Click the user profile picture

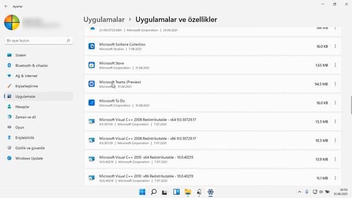click(x=12, y=23)
